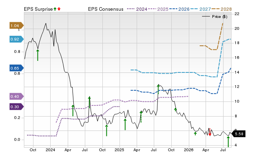The width and height of the screenshot is (255, 152).
Task: Click the green up arrow in EPS Surprise legend
Action: 55,9
